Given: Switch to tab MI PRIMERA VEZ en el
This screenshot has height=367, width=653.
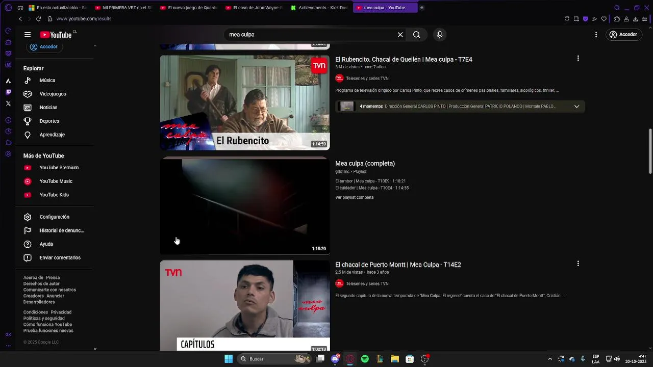Looking at the screenshot, I should click(123, 8).
